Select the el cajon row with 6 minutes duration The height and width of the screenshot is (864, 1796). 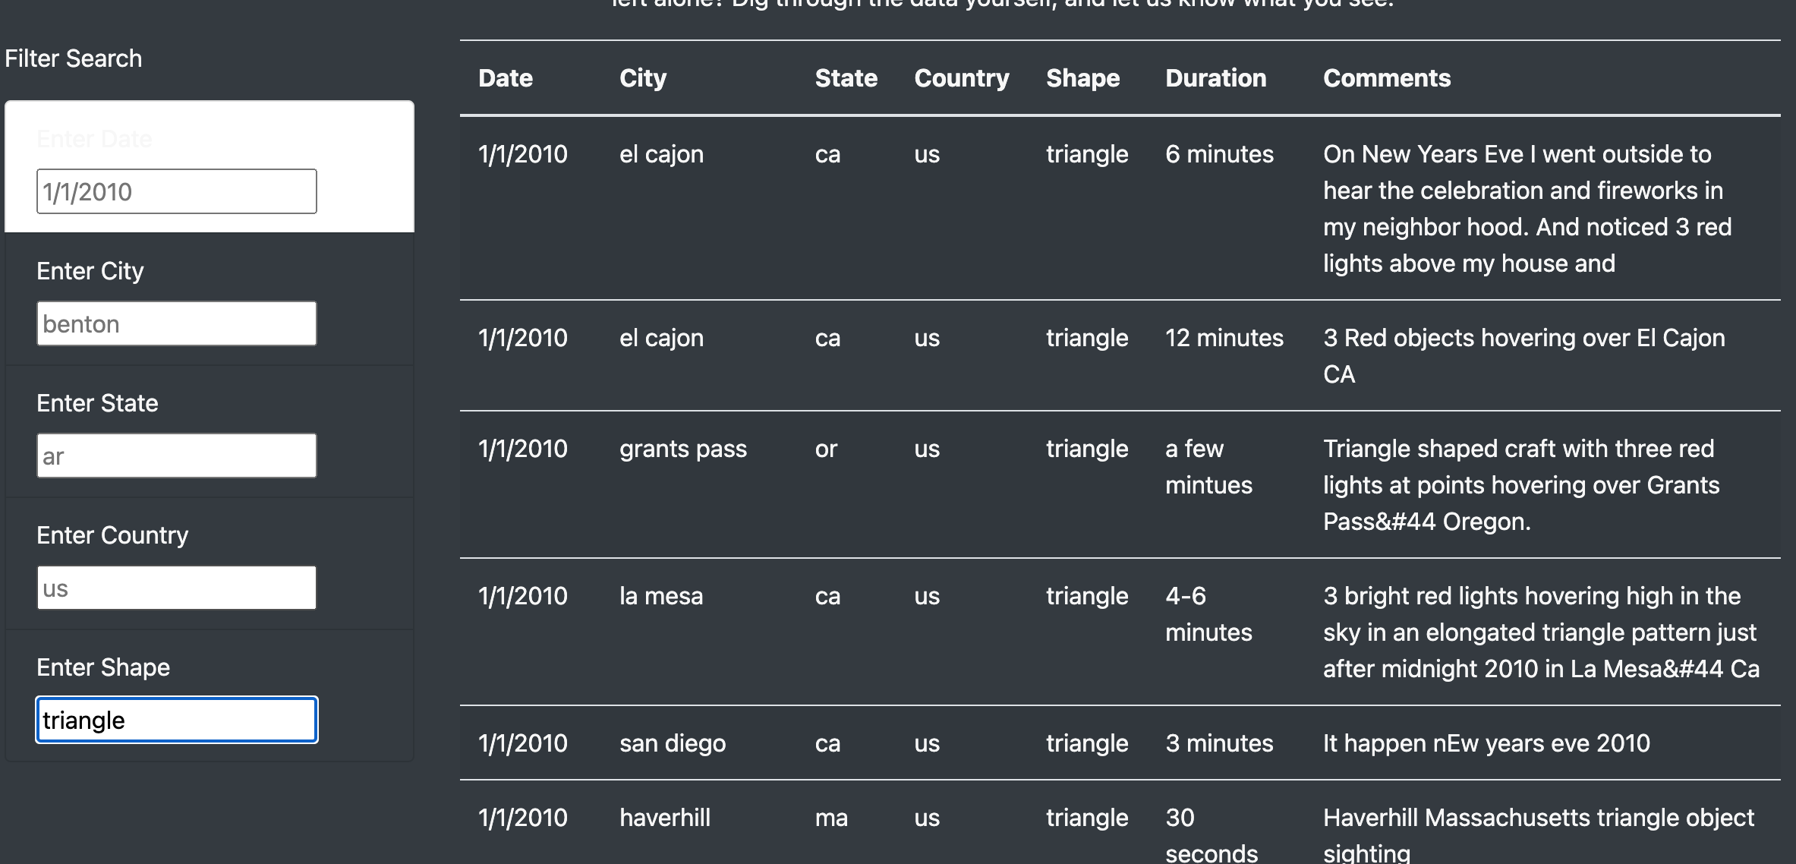click(911, 209)
